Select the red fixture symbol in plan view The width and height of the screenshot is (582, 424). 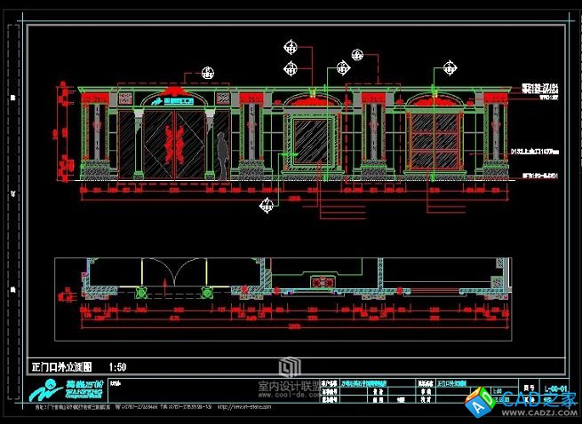(320, 282)
